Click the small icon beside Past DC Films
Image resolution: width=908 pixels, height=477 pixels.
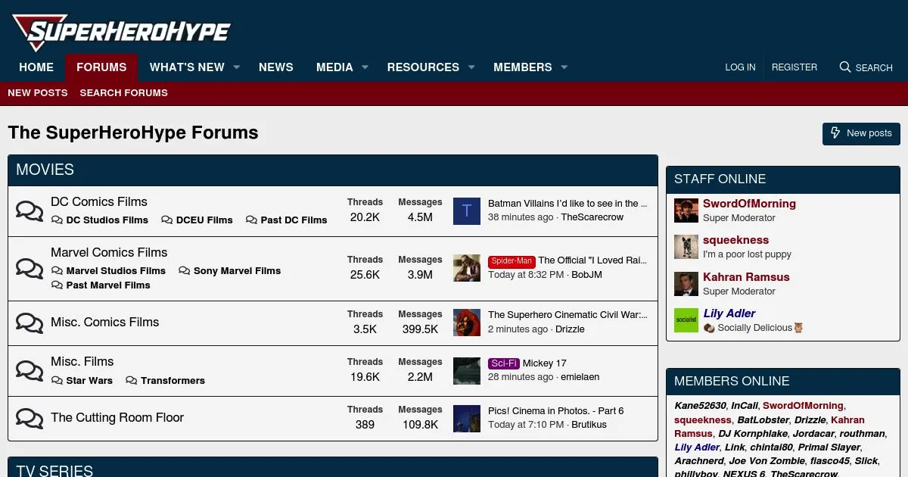pyautogui.click(x=251, y=220)
